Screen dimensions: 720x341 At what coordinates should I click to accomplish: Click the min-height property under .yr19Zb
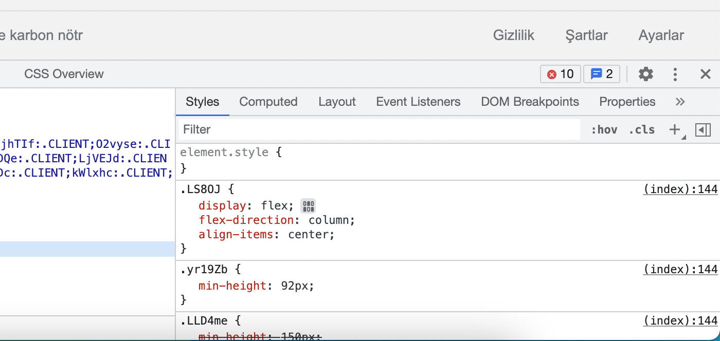(x=232, y=286)
